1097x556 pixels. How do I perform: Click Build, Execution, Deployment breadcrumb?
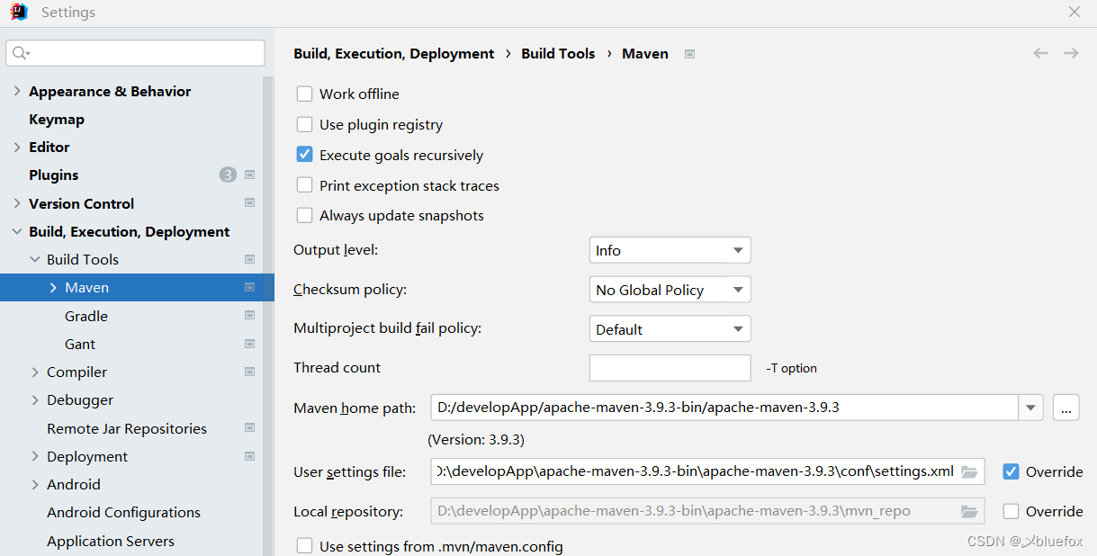pyautogui.click(x=394, y=53)
